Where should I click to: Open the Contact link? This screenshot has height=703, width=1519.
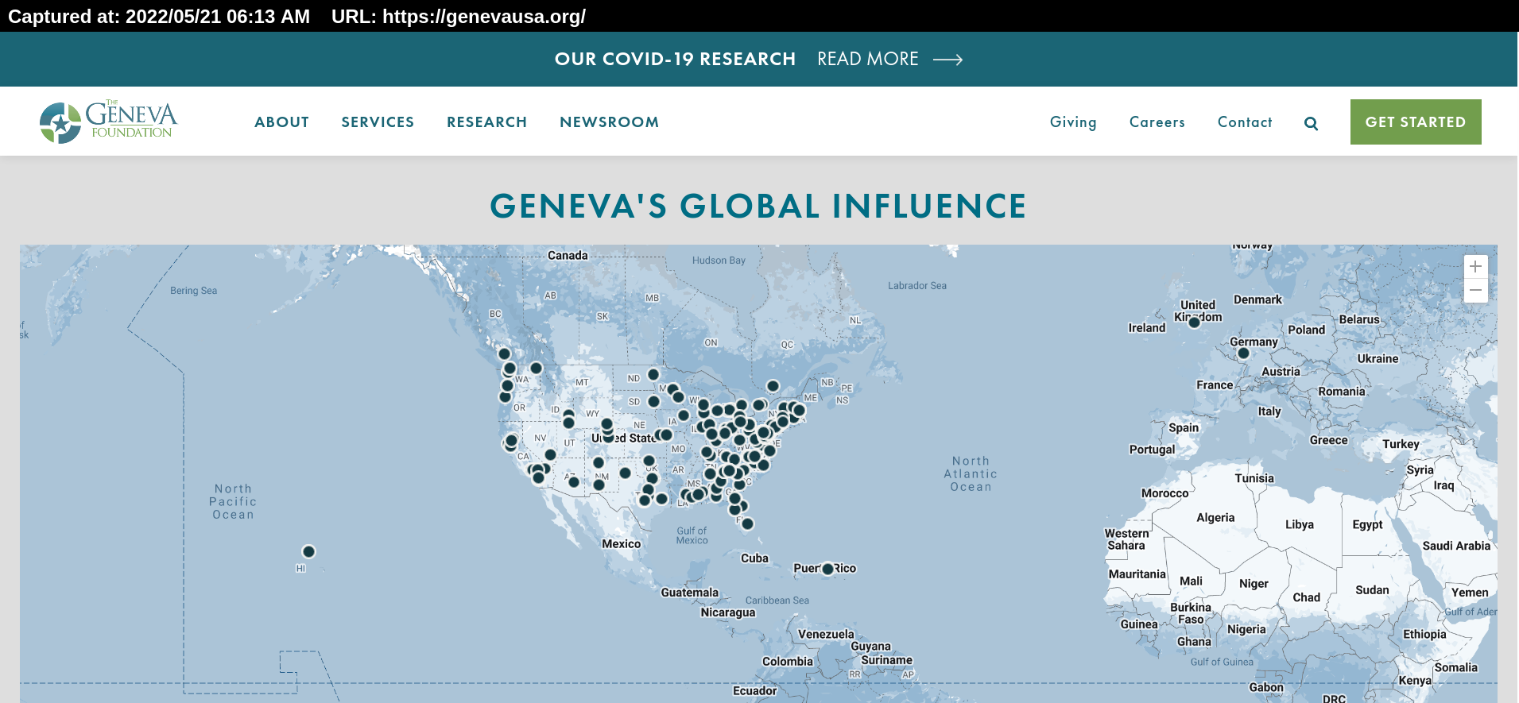(x=1245, y=122)
